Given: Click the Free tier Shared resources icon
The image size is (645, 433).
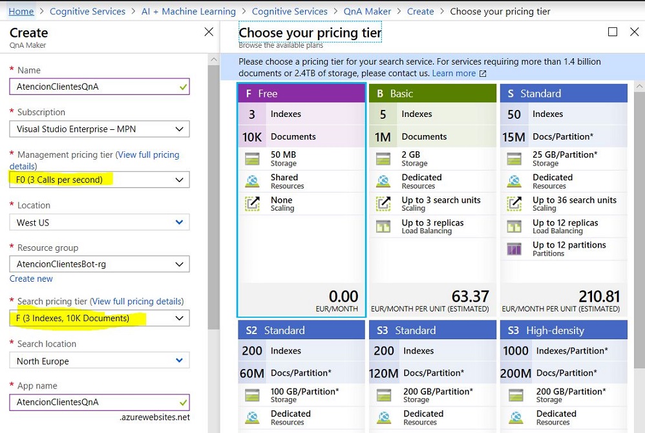Looking at the screenshot, I should coord(252,181).
